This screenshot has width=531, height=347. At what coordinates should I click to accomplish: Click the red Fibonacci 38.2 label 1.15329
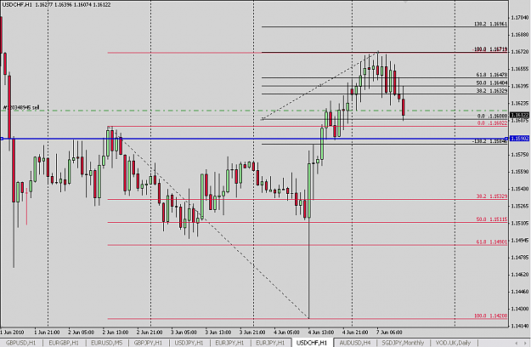(x=491, y=196)
